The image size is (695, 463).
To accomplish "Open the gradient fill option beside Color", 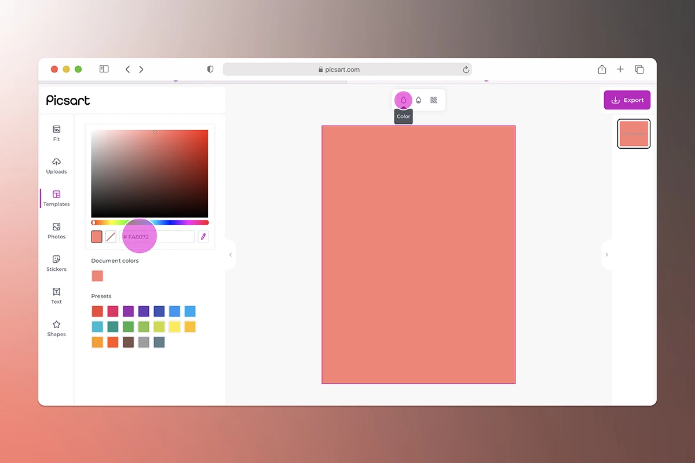I will 418,100.
